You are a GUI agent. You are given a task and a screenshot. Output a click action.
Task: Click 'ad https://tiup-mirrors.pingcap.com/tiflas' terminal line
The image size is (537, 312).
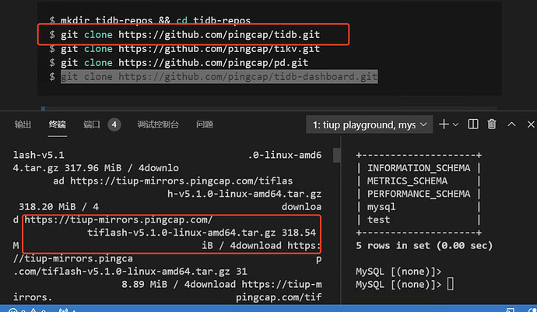click(x=173, y=181)
